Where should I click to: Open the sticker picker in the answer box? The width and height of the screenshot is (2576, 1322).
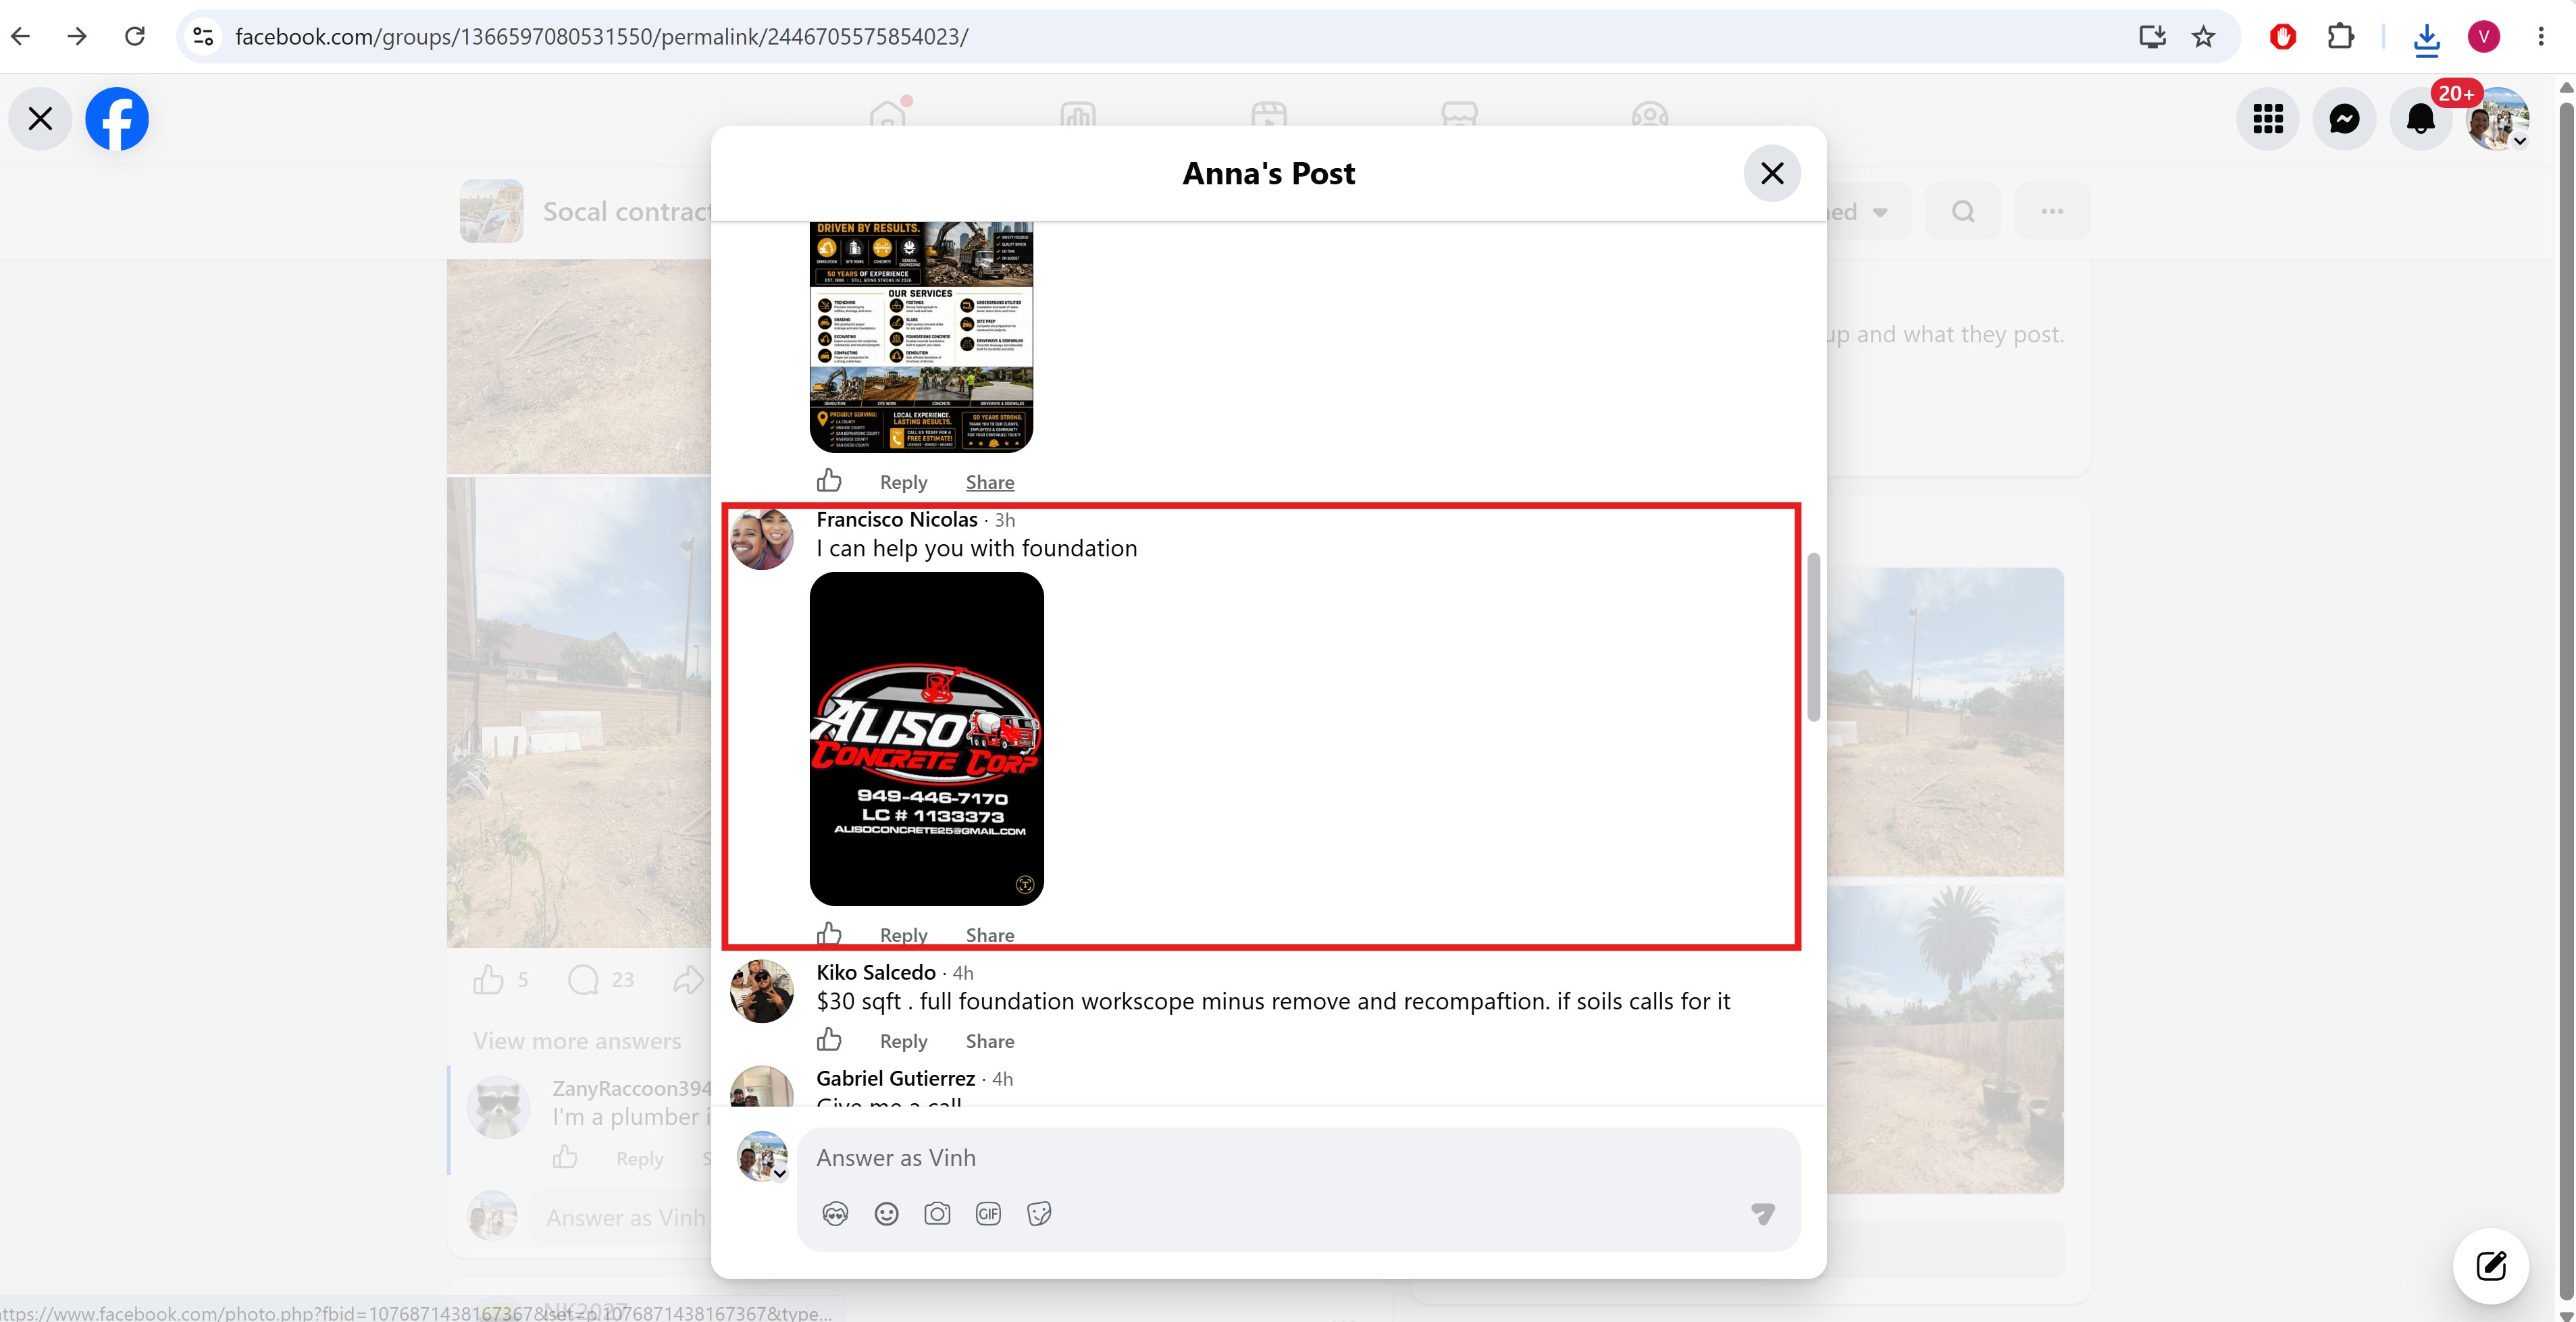(1039, 1214)
